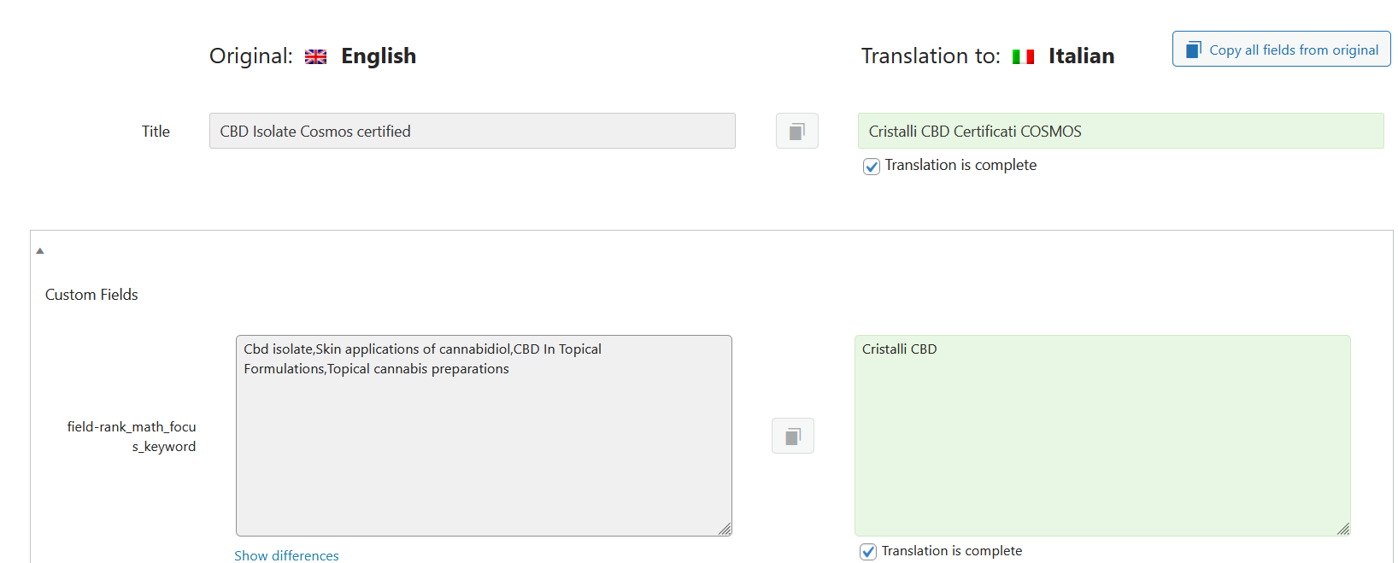Click the document icon in Copy all fields button
This screenshot has width=1398, height=563.
1193,50
